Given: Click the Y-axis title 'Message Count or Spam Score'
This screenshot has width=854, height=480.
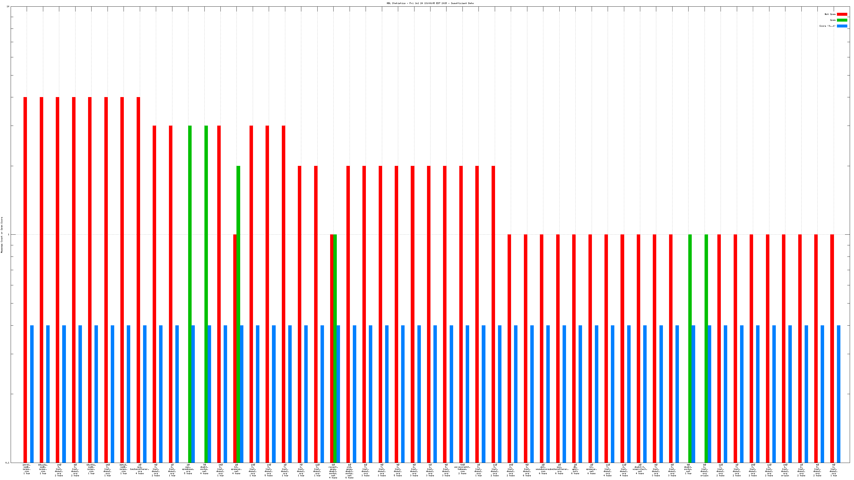Looking at the screenshot, I should point(2,235).
